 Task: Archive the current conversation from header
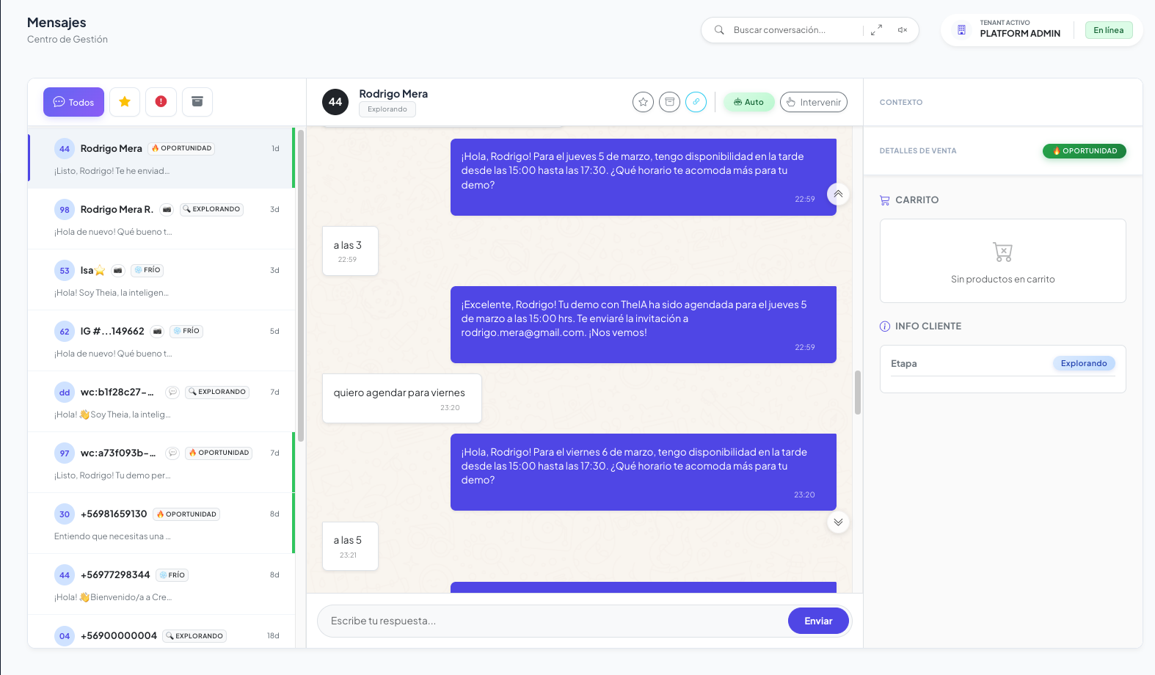click(x=669, y=102)
